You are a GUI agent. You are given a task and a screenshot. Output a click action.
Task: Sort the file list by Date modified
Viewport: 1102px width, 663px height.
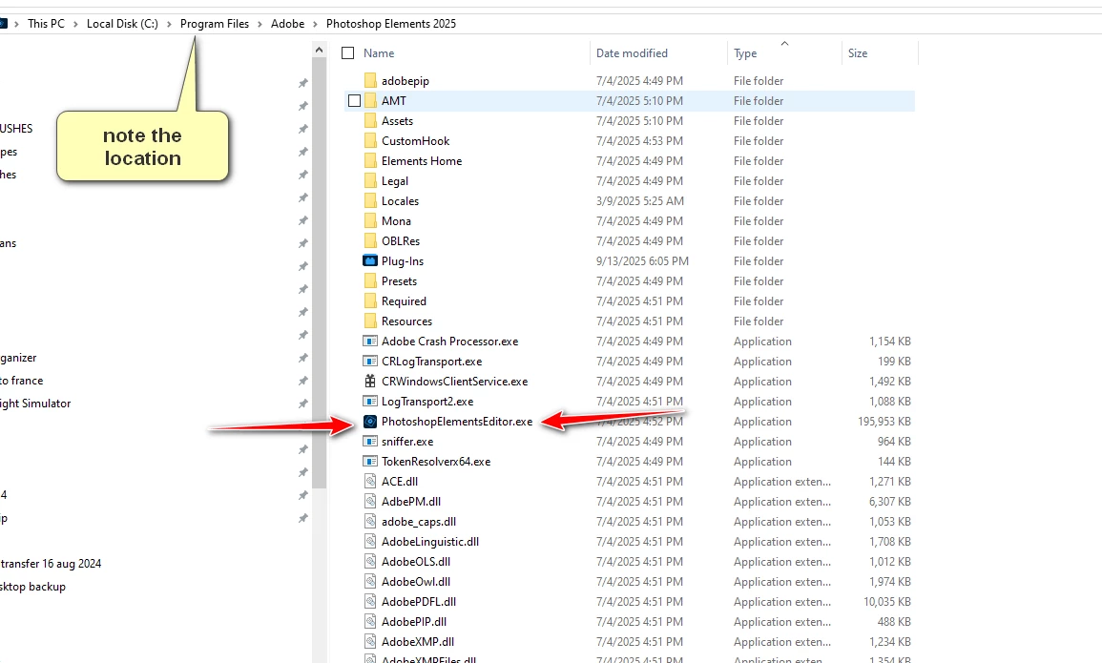632,52
